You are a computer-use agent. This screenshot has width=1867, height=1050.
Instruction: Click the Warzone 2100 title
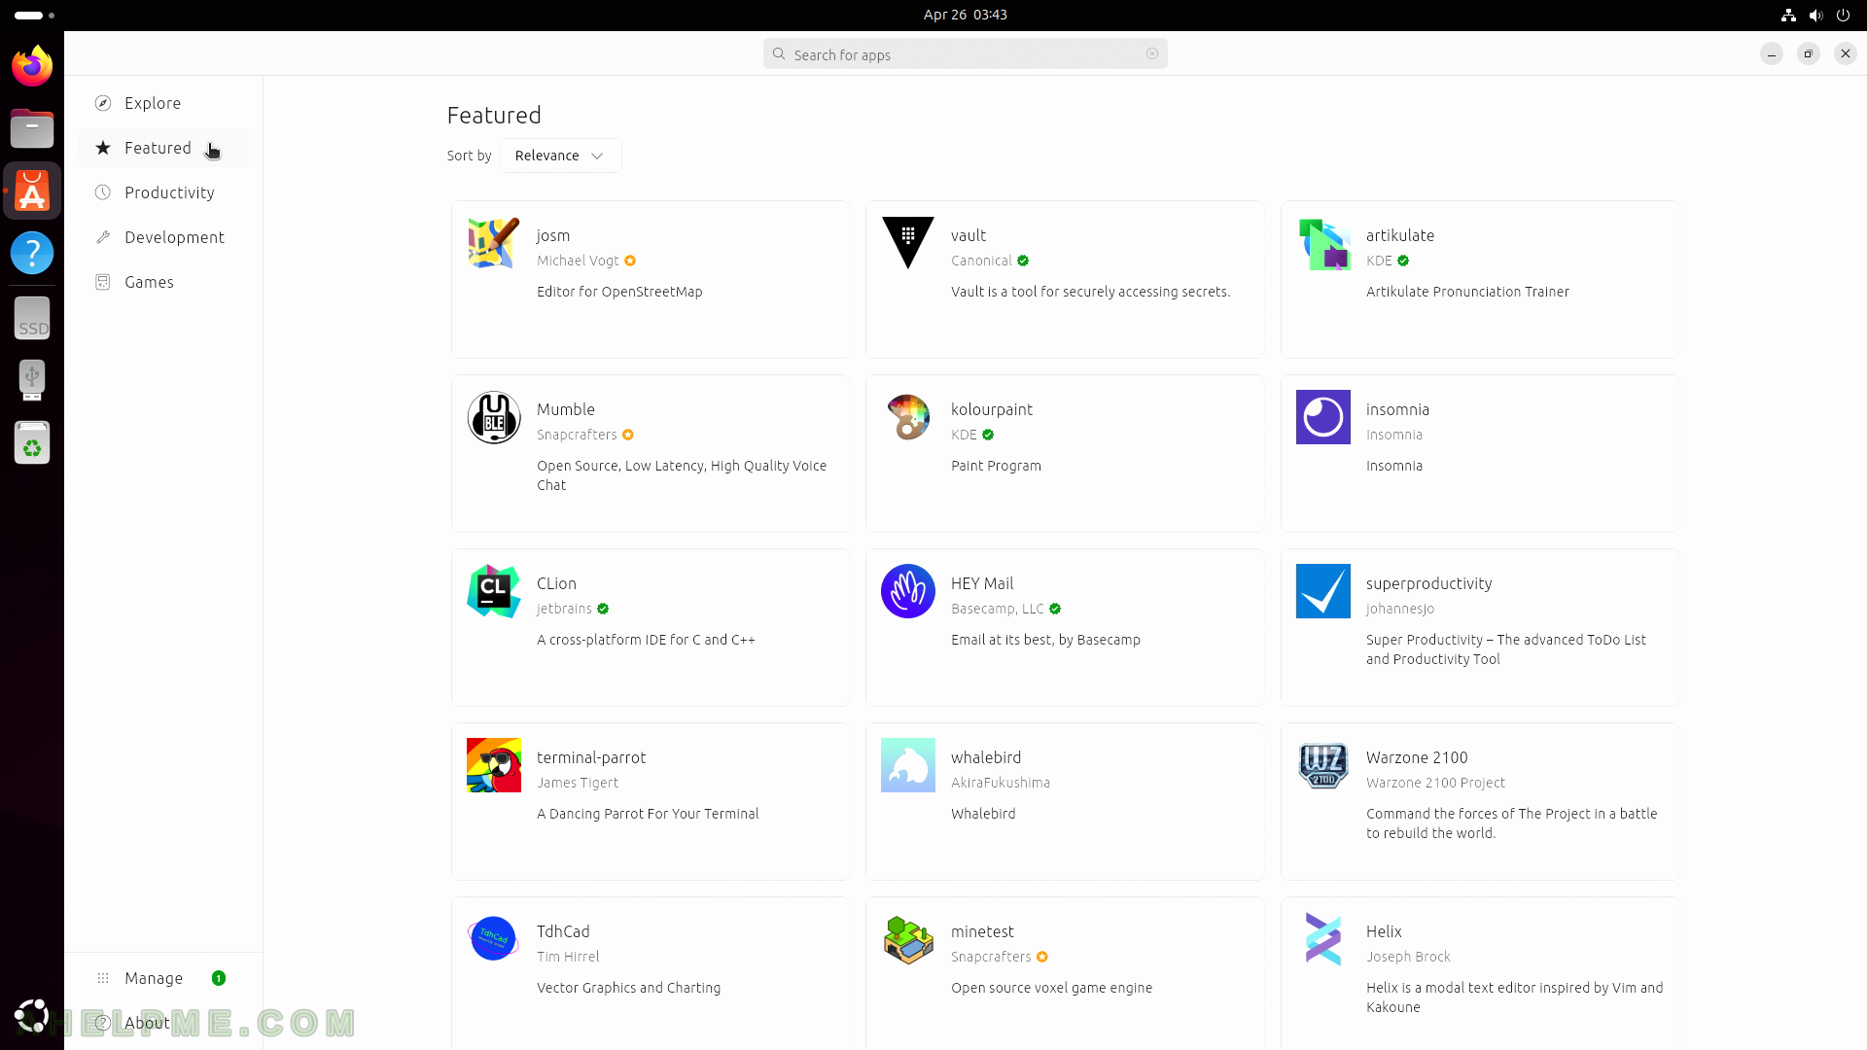coord(1417,757)
